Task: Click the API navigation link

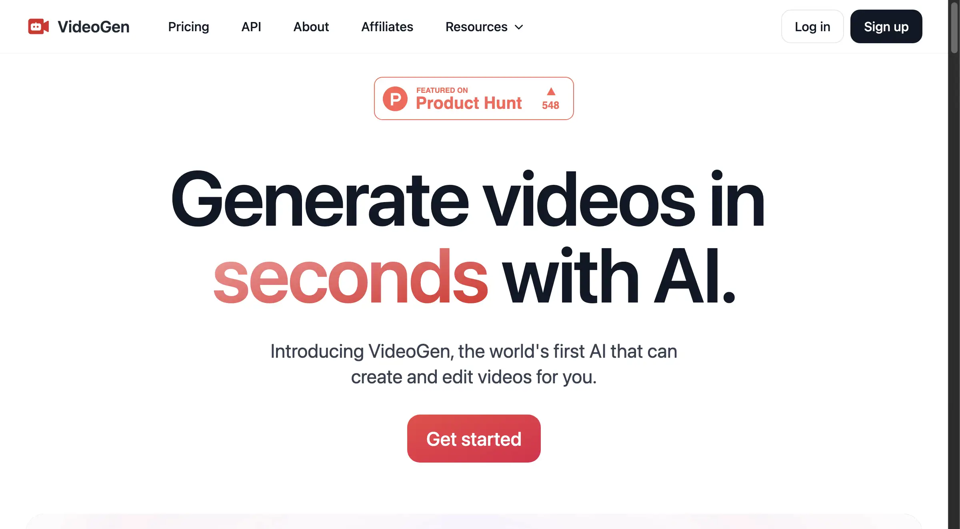Action: pos(250,26)
